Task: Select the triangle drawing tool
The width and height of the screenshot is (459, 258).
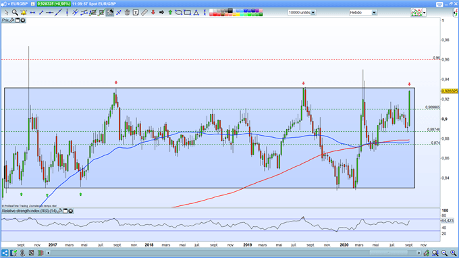Action: (x=196, y=13)
